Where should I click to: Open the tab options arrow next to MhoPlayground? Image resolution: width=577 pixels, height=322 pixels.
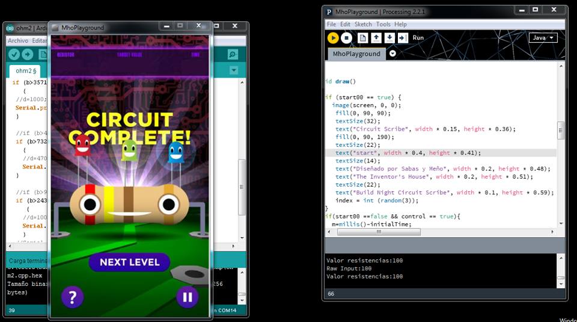click(392, 54)
